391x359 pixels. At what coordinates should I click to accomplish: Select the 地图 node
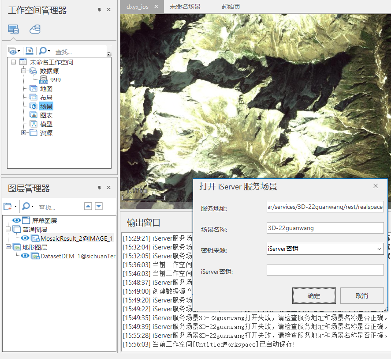pos(46,89)
